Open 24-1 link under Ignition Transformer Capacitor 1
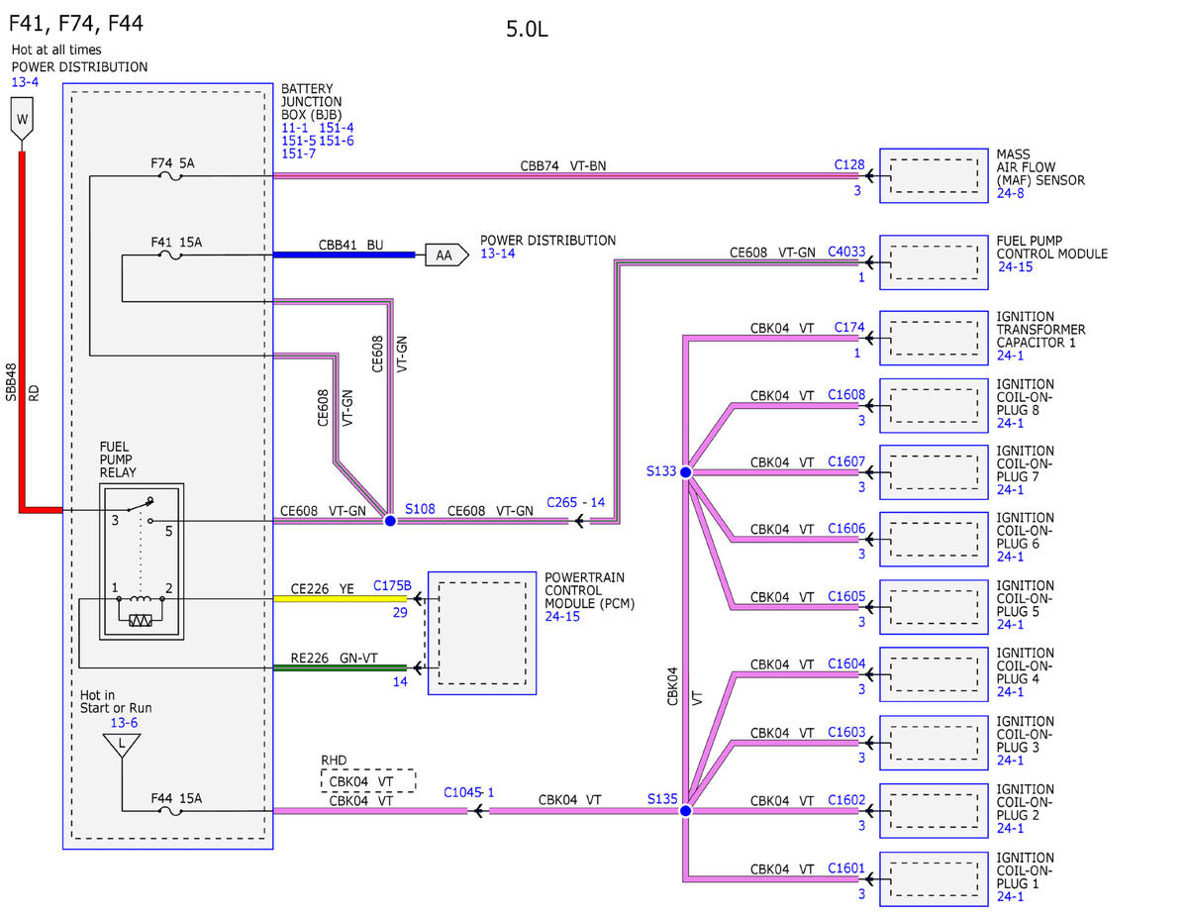 pyautogui.click(x=1011, y=356)
